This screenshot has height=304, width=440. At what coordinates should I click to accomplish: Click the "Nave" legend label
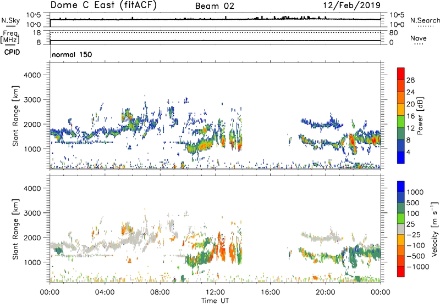(x=419, y=38)
